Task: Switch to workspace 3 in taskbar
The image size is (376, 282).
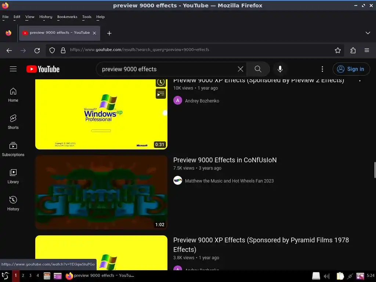Action: pyautogui.click(x=30, y=275)
